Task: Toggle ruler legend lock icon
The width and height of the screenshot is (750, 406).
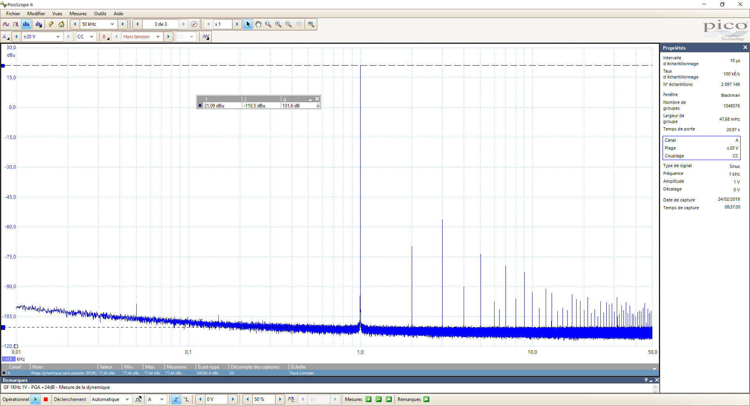Action: 318,106
